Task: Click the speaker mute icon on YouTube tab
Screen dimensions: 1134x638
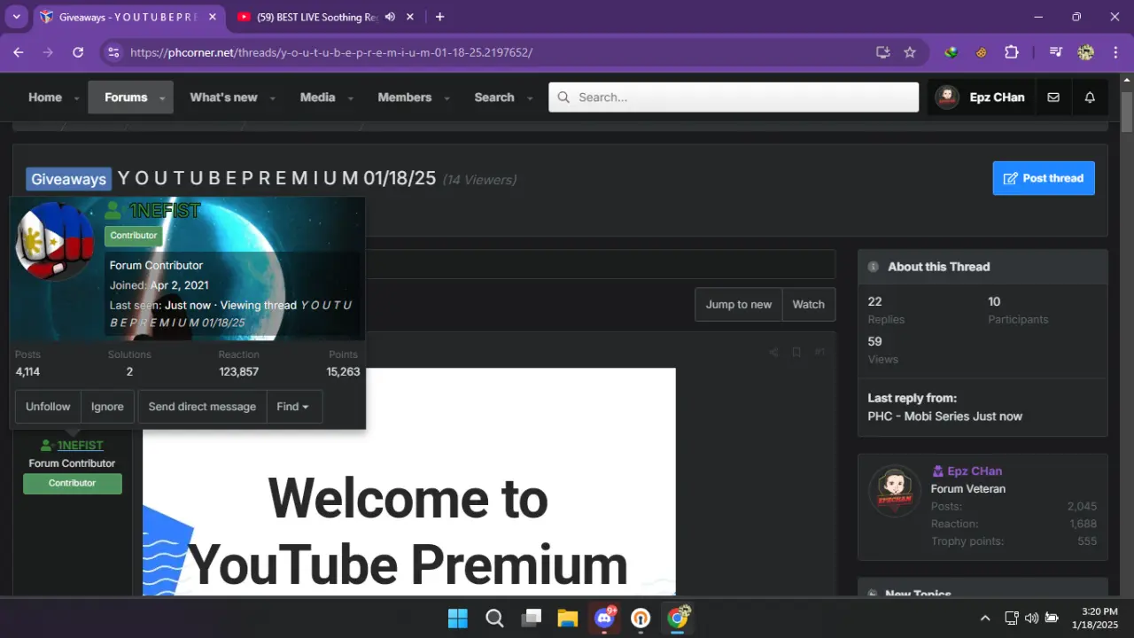Action: 391,17
